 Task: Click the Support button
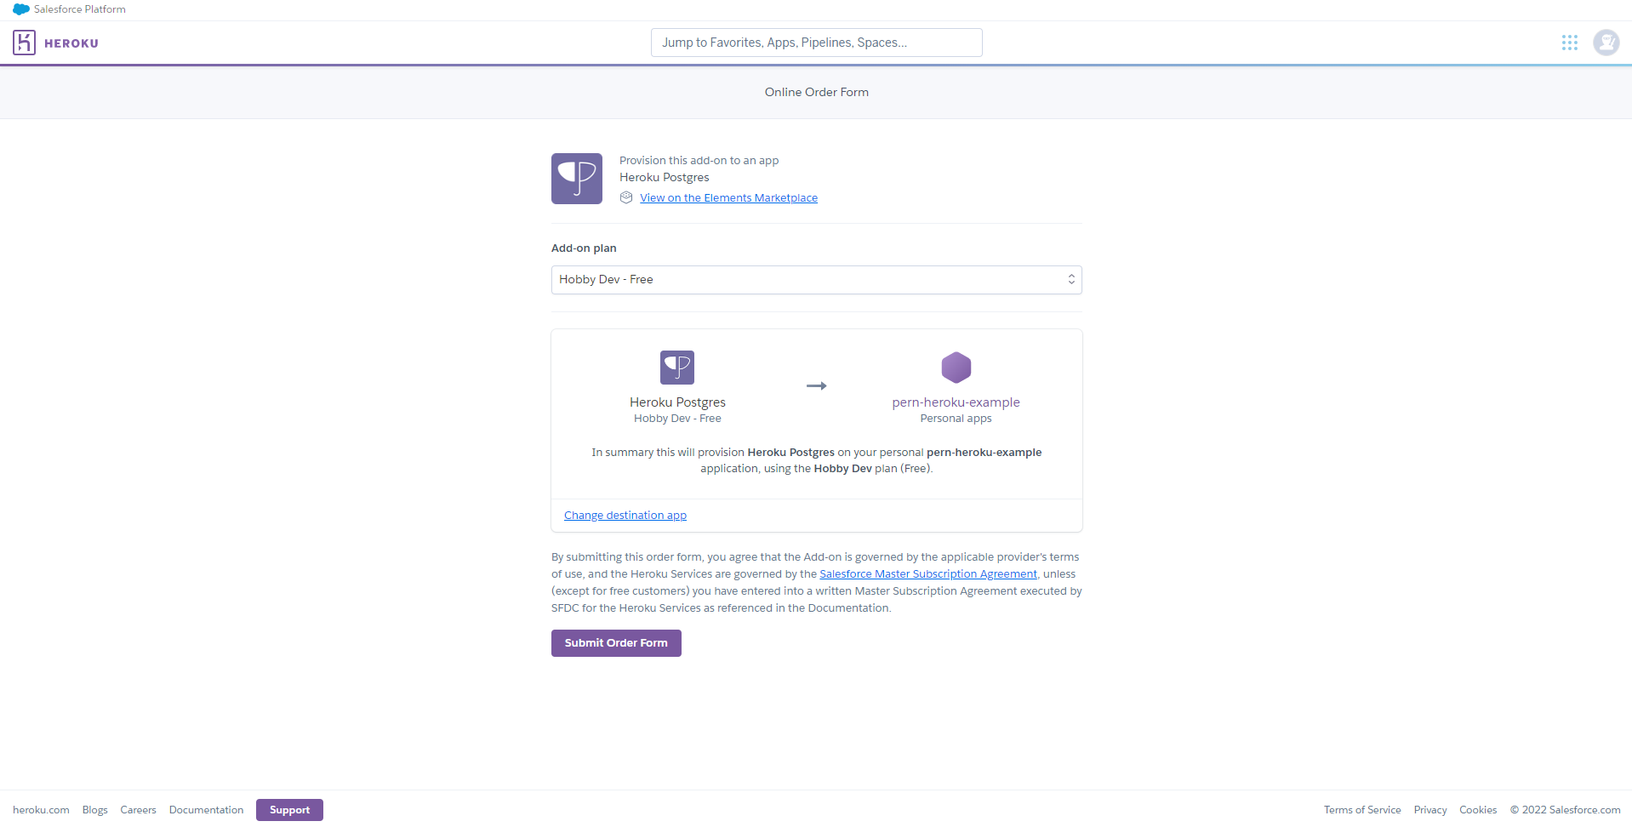click(x=289, y=809)
